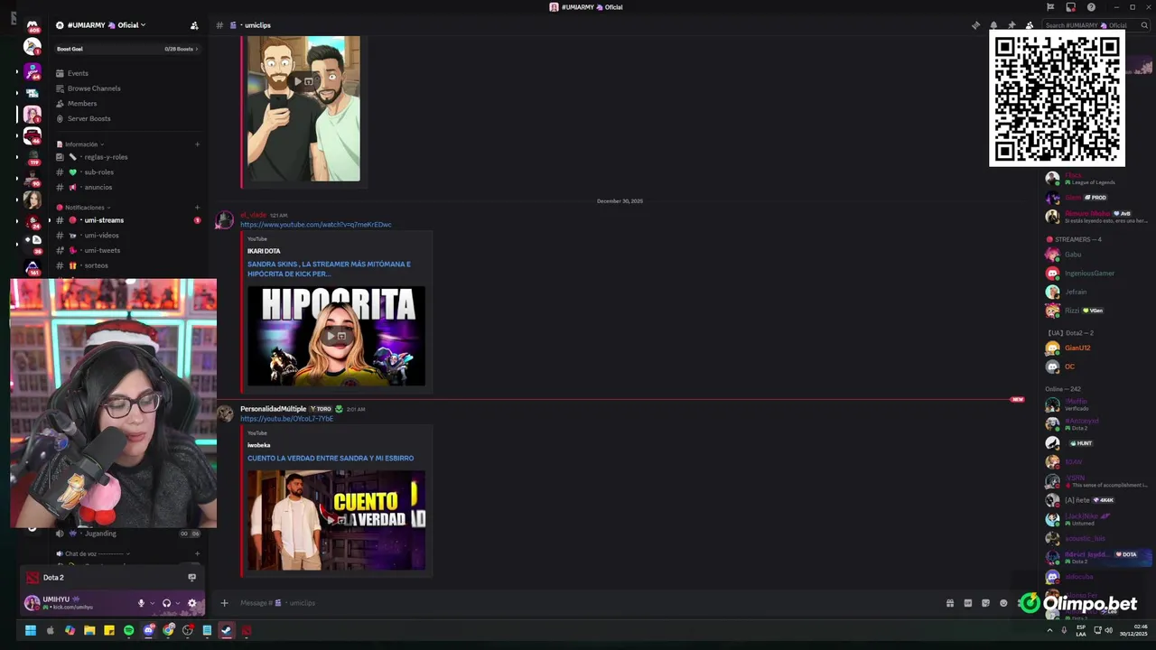The width and height of the screenshot is (1156, 650).
Task: Open the SANDRA SKINS video title link
Action: click(x=329, y=269)
